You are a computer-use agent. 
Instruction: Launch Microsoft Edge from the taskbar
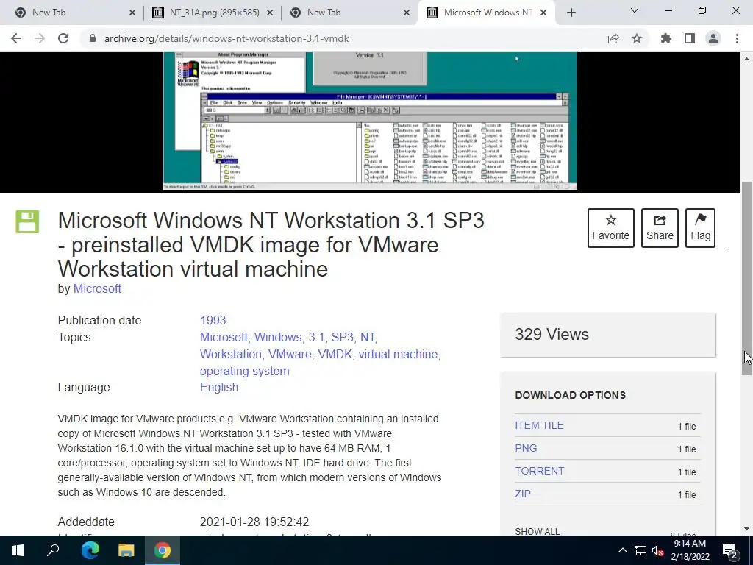[90, 550]
